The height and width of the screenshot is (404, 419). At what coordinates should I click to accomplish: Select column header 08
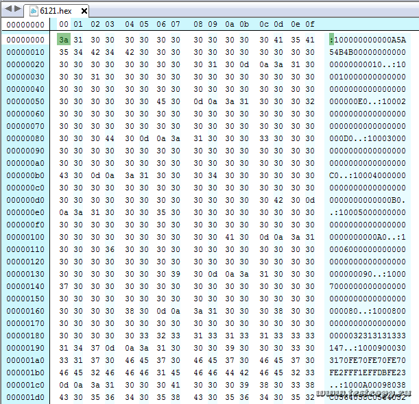pyautogui.click(x=198, y=25)
